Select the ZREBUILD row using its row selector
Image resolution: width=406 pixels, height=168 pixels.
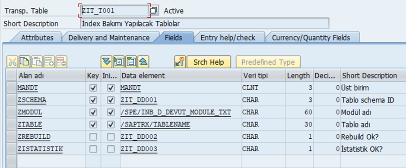coord(11,137)
